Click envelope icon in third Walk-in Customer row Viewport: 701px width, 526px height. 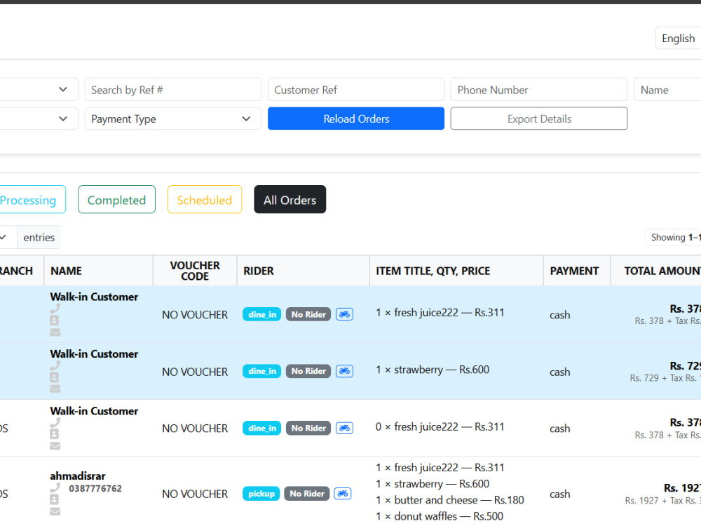pos(55,446)
